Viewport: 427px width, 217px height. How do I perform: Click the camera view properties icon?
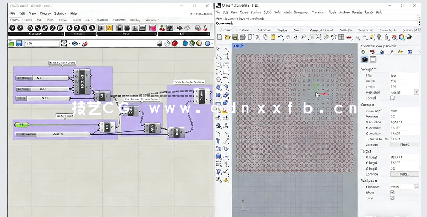[x=365, y=59]
